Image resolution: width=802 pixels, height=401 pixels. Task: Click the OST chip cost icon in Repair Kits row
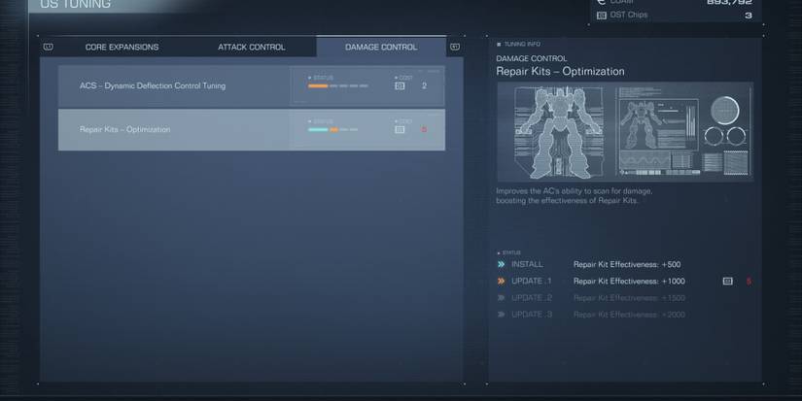coord(400,130)
